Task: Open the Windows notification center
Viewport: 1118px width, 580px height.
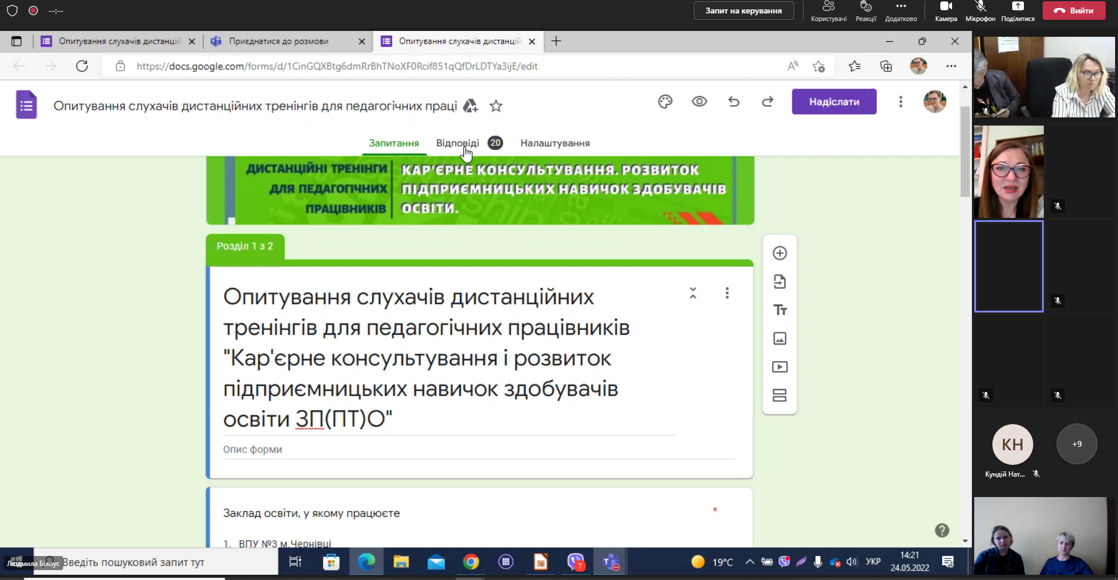Action: click(947, 562)
